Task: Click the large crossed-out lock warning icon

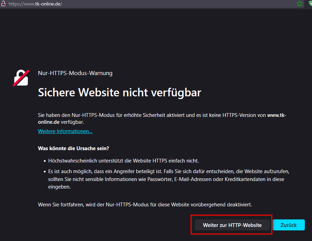Action: (x=21, y=78)
